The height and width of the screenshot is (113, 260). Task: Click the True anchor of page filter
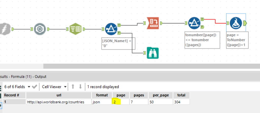click(202, 19)
